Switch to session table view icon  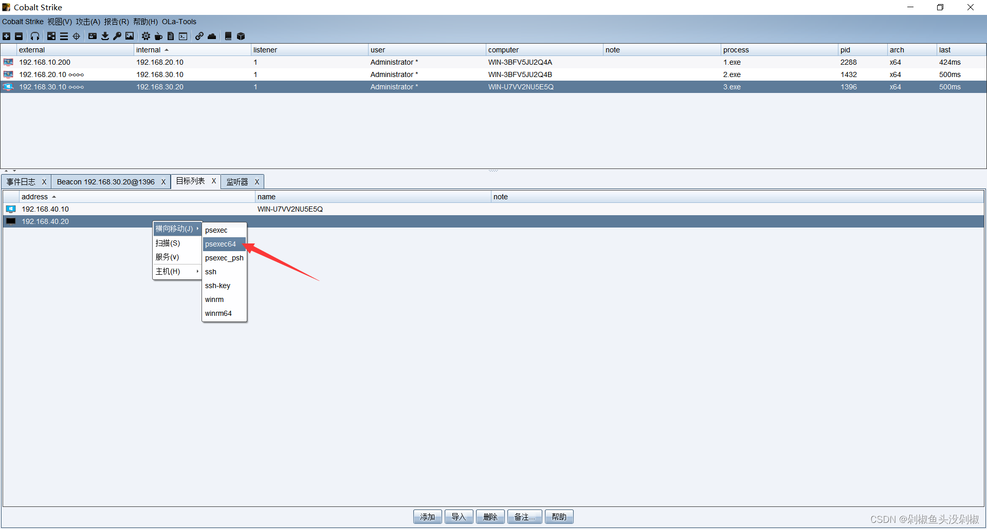[64, 36]
